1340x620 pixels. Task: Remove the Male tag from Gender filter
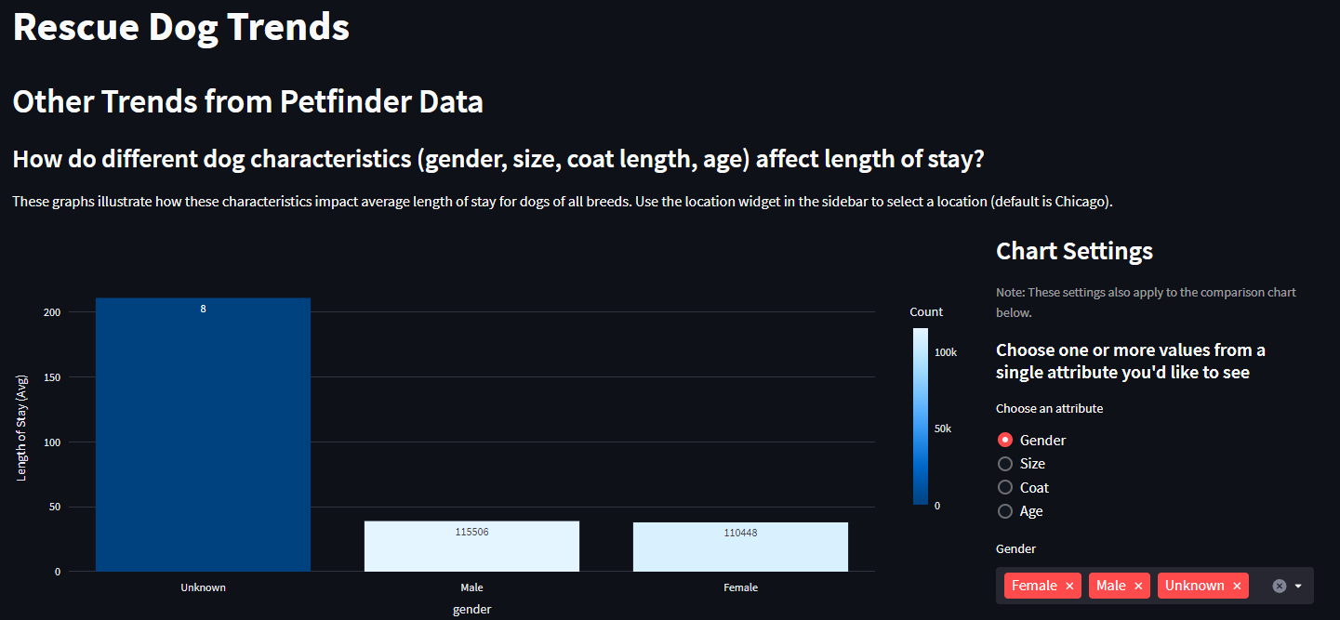1138,586
